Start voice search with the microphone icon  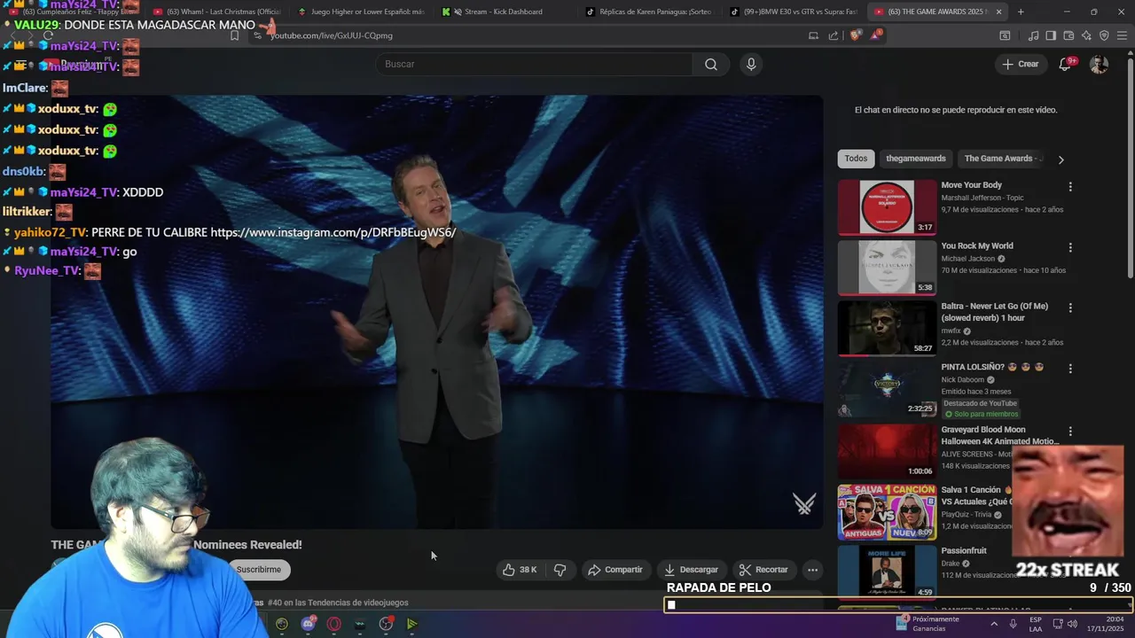pos(751,64)
